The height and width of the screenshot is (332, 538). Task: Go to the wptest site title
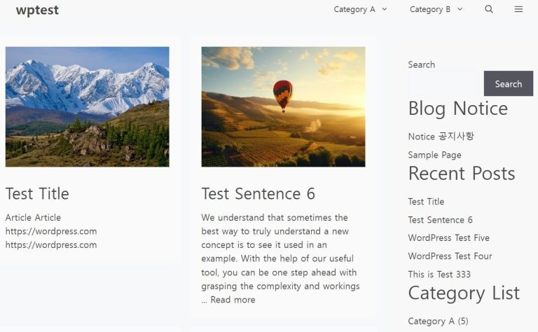(x=37, y=10)
